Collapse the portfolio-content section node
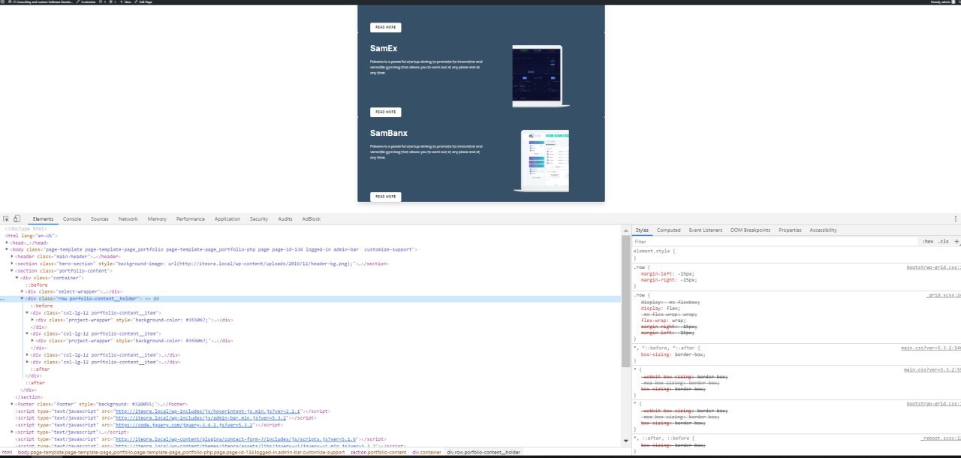961x458 pixels. [x=13, y=270]
